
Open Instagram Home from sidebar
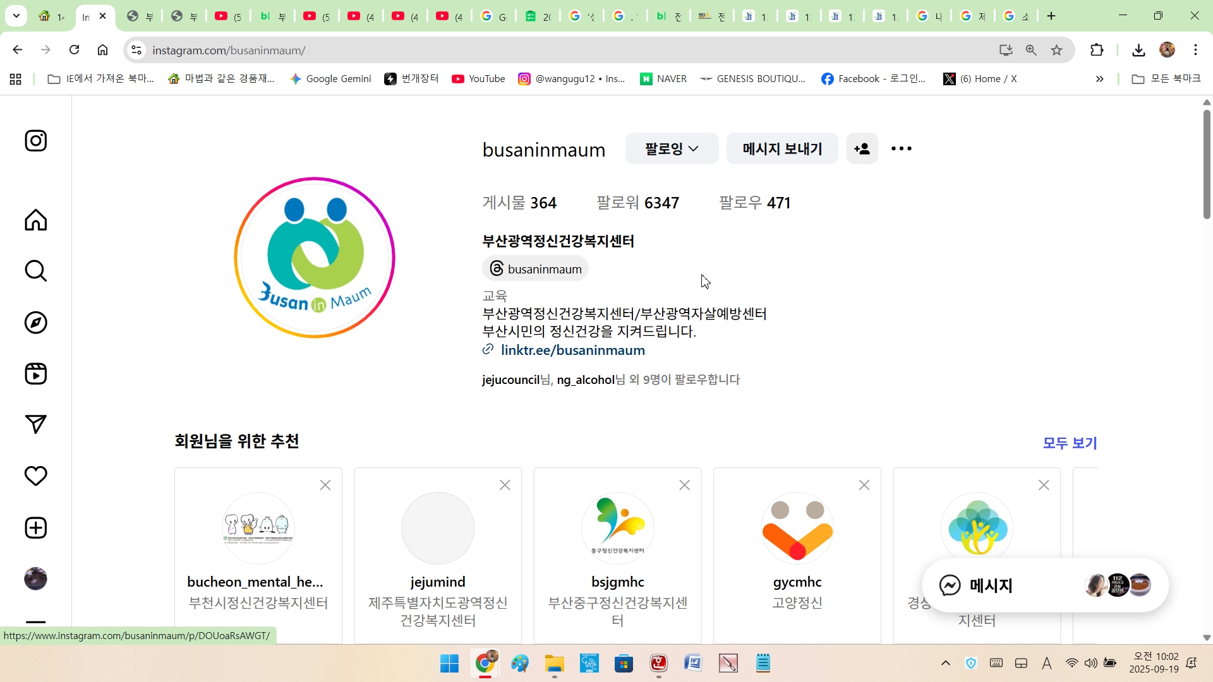tap(35, 220)
